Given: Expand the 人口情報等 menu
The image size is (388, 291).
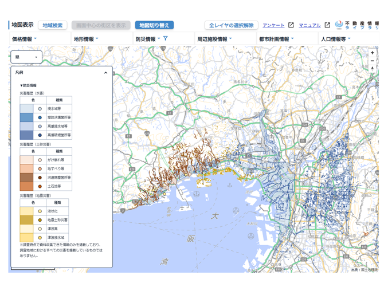Looking at the screenshot, I should [335, 39].
